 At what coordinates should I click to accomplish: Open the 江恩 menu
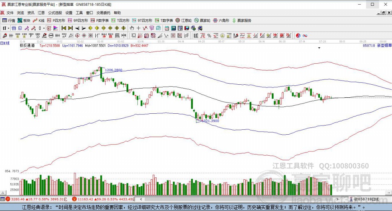click(x=41, y=13)
